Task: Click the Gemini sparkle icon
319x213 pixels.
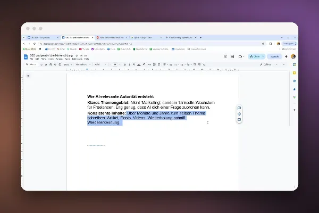Action: (x=286, y=56)
